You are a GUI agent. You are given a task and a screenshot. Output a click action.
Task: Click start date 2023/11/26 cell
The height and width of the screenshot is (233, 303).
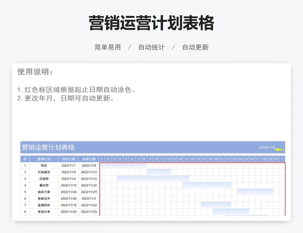(68, 199)
